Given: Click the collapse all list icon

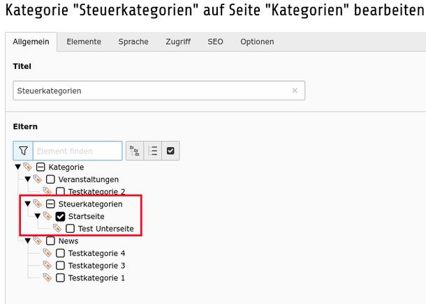Looking at the screenshot, I should click(153, 151).
